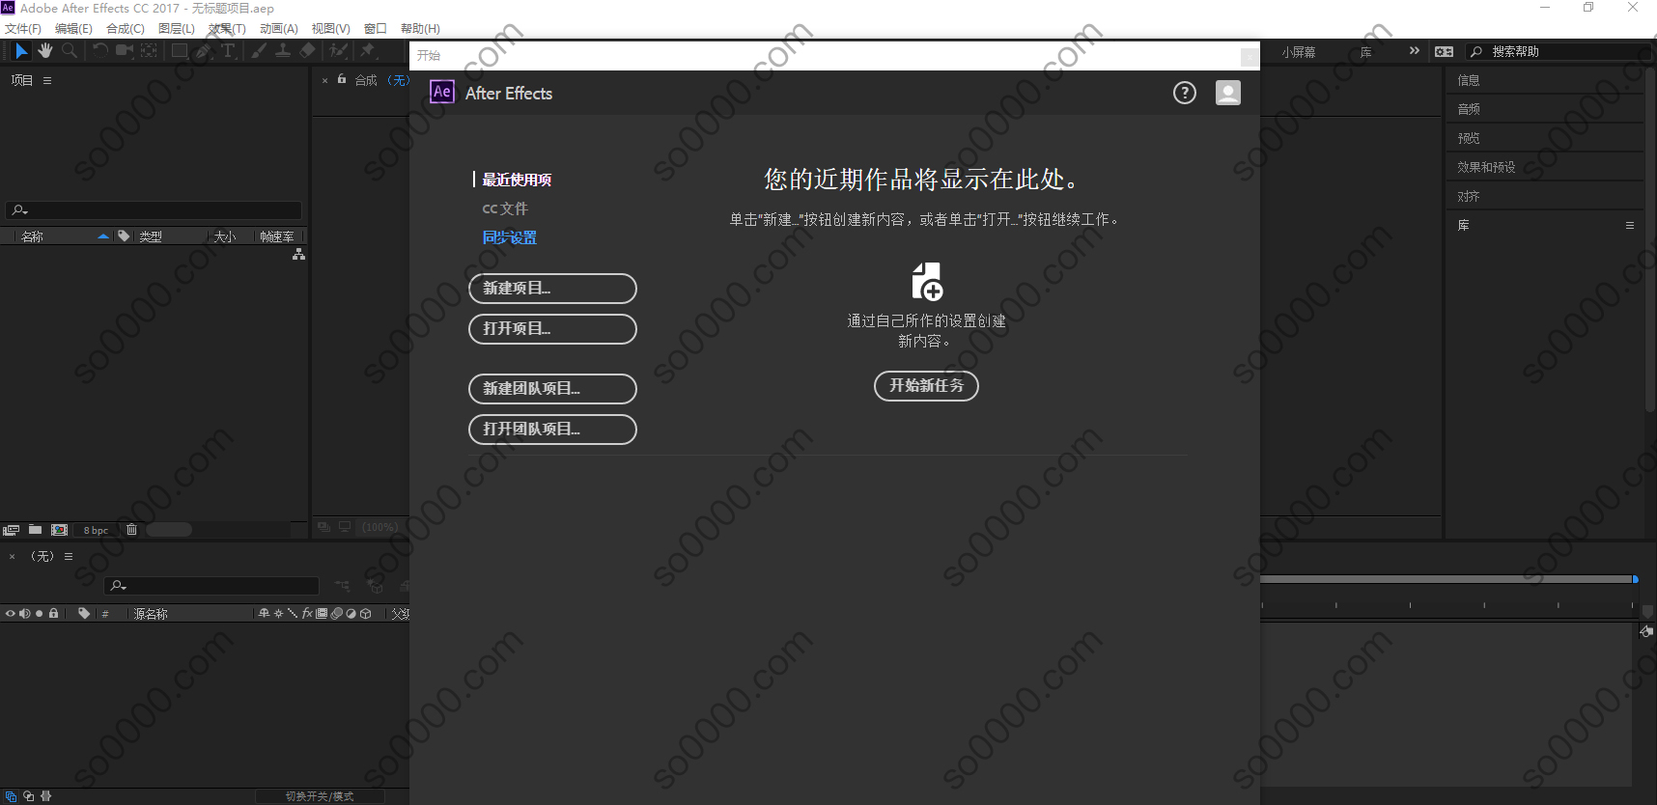Open the timeline panel hamburger menu

click(69, 556)
